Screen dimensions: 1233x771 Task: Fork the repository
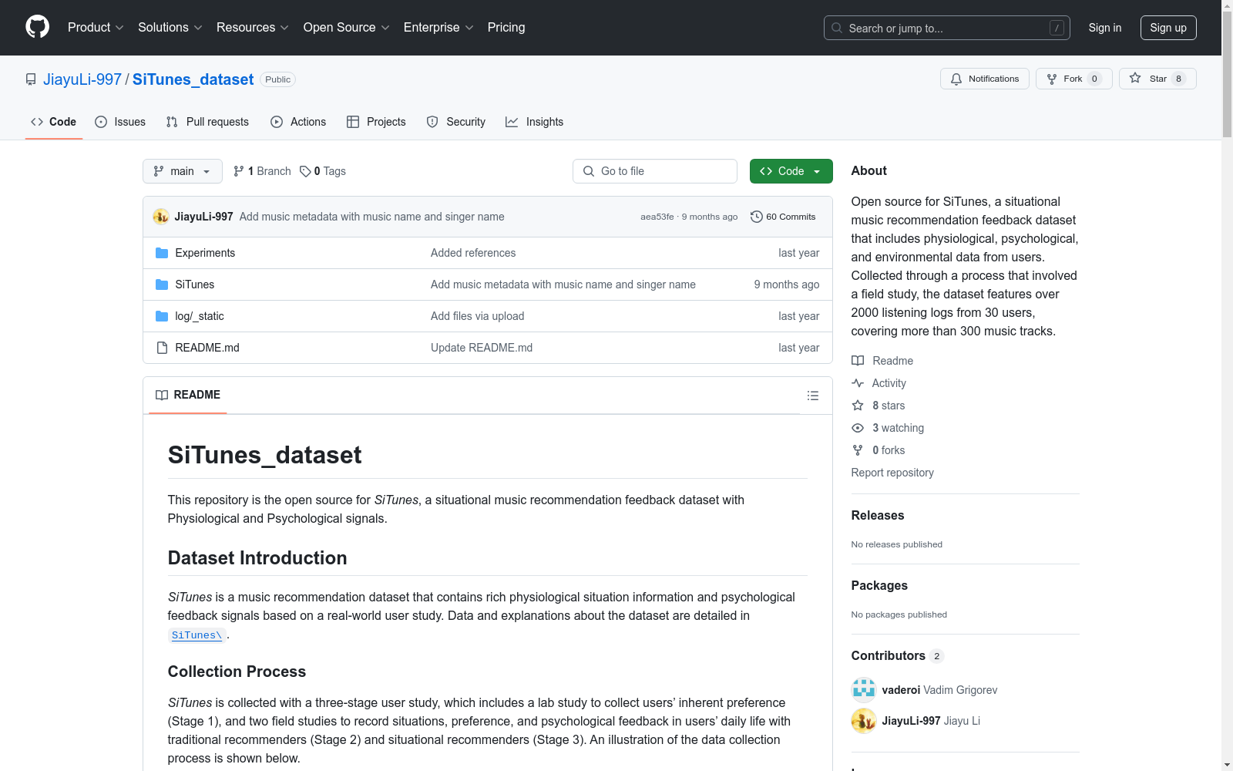1073,79
